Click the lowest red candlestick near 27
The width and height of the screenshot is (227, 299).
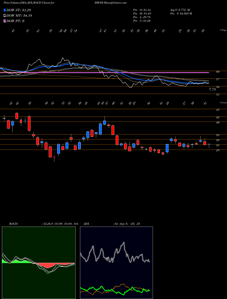(54, 157)
